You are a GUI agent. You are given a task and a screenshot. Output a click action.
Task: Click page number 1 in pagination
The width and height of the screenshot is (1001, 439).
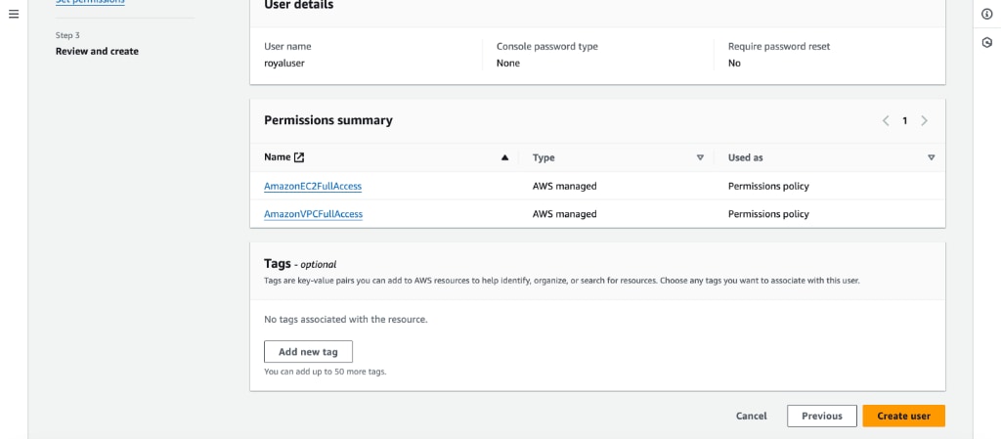tap(904, 120)
